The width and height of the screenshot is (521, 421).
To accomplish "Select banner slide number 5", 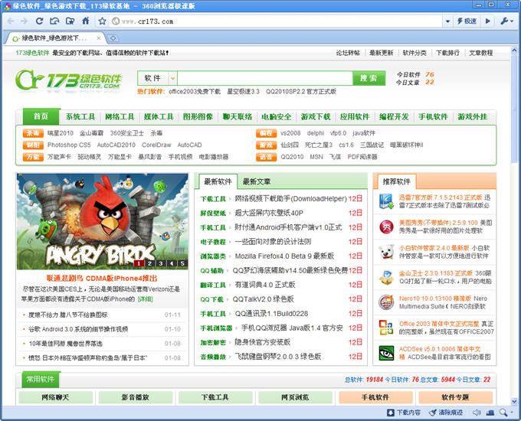I will 182,263.
